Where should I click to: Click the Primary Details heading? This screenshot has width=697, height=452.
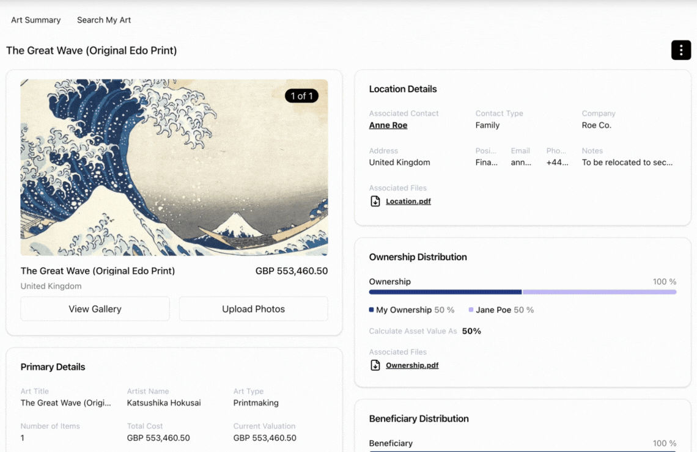tap(53, 367)
